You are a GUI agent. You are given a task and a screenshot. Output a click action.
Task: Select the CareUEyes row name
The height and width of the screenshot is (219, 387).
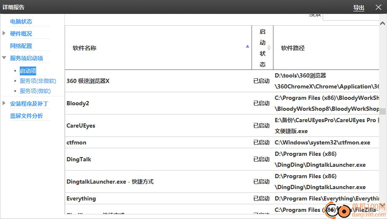[81, 126]
